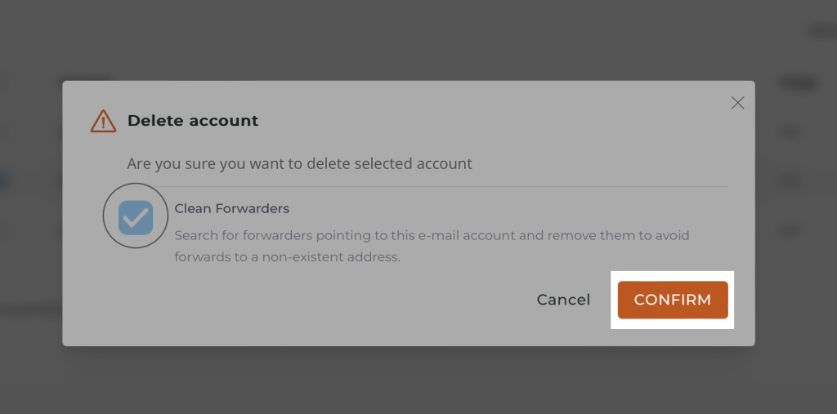This screenshot has width=837, height=414.
Task: Click the dimmed backdrop above the dialog
Action: pyautogui.click(x=409, y=41)
